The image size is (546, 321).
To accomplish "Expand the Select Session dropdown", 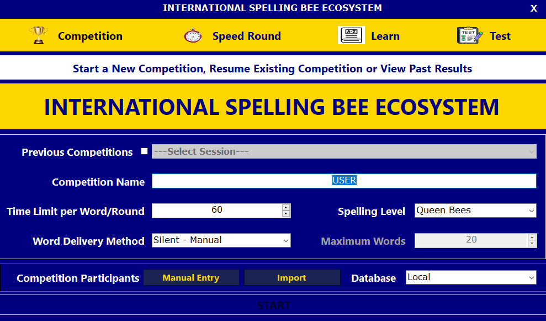I will pyautogui.click(x=343, y=152).
